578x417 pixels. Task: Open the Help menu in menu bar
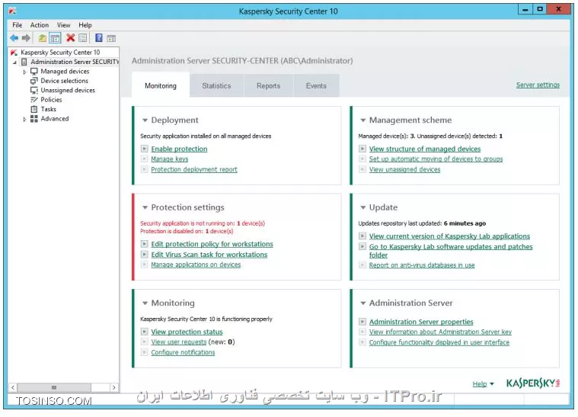pyautogui.click(x=85, y=25)
